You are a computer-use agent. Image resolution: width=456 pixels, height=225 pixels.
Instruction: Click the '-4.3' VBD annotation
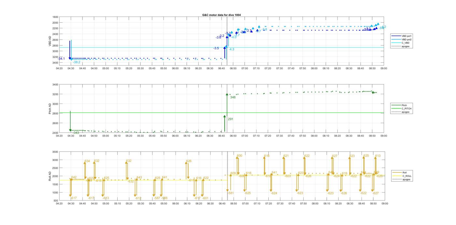point(231,49)
